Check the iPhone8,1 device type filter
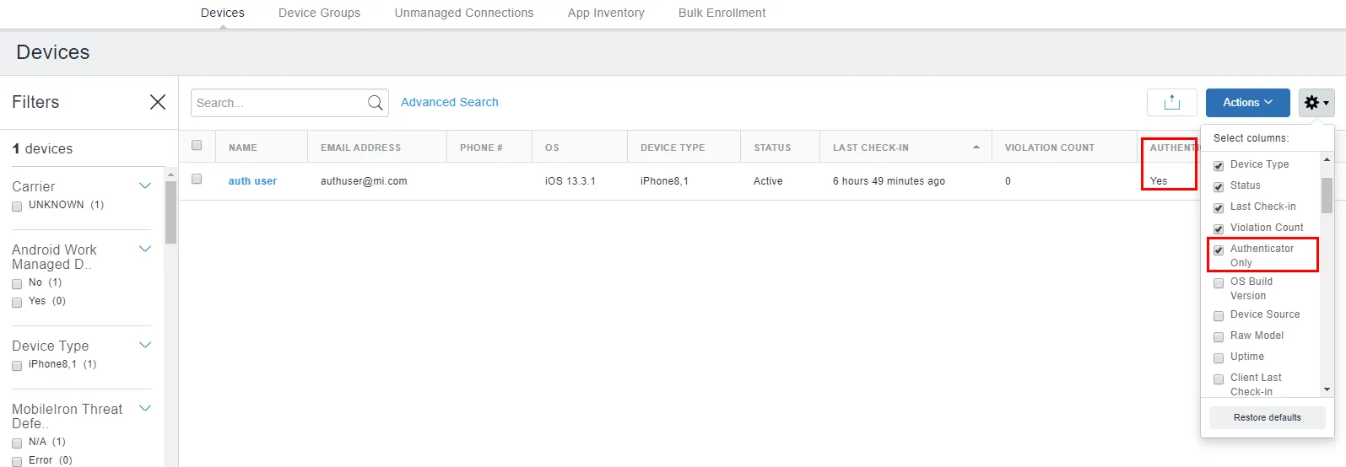1346x467 pixels. [17, 365]
